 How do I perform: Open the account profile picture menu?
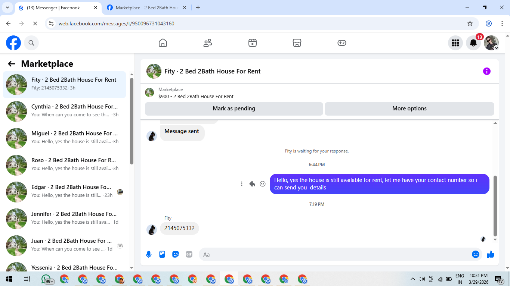coord(491,43)
